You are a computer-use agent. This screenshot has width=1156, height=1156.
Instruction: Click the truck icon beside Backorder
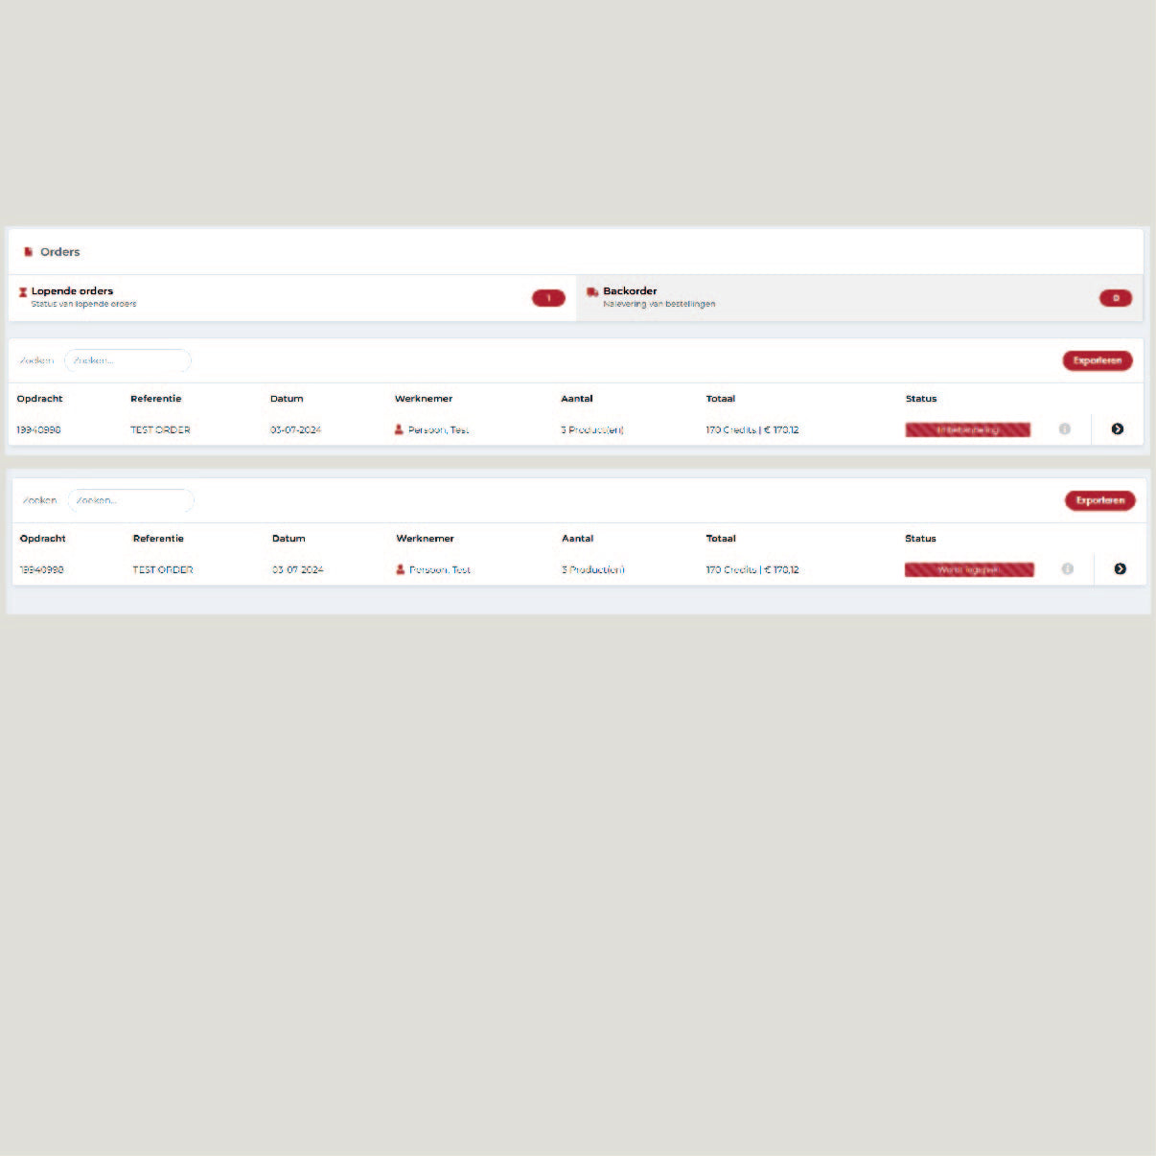point(592,292)
